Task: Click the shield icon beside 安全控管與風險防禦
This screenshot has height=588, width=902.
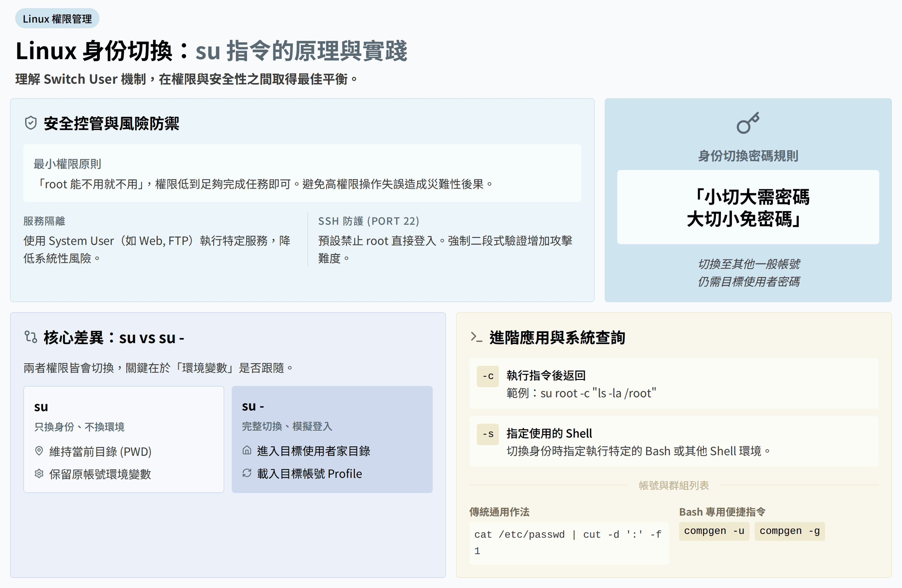Action: pos(31,123)
